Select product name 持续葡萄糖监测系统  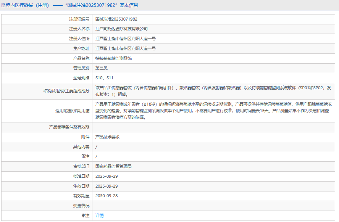[113, 58]
